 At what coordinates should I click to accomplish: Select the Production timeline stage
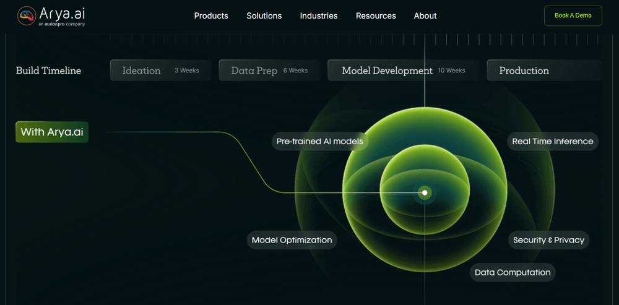pyautogui.click(x=544, y=71)
